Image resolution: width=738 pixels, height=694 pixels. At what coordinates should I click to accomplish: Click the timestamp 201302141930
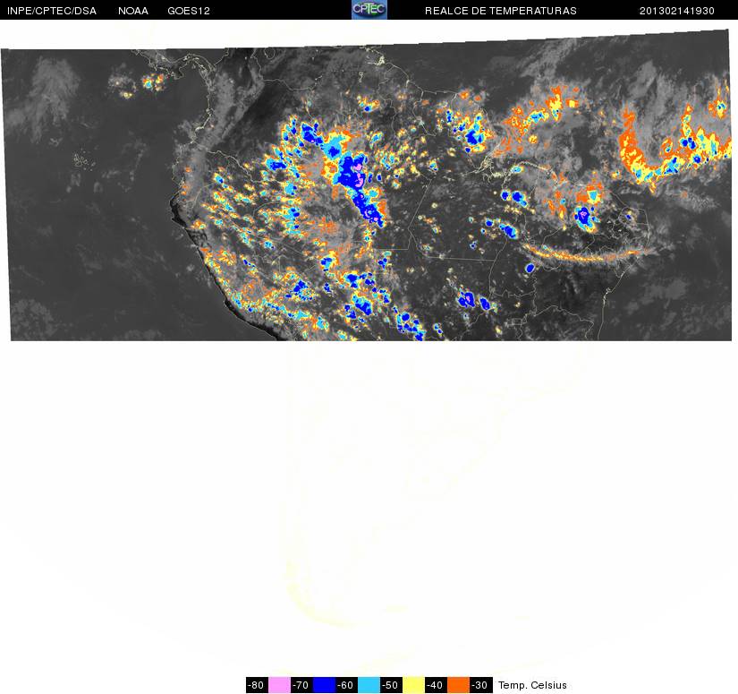677,11
